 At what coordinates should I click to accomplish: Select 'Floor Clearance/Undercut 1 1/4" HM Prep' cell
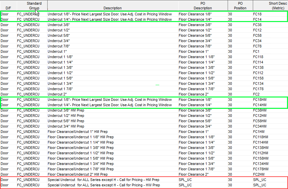[113, 142]
